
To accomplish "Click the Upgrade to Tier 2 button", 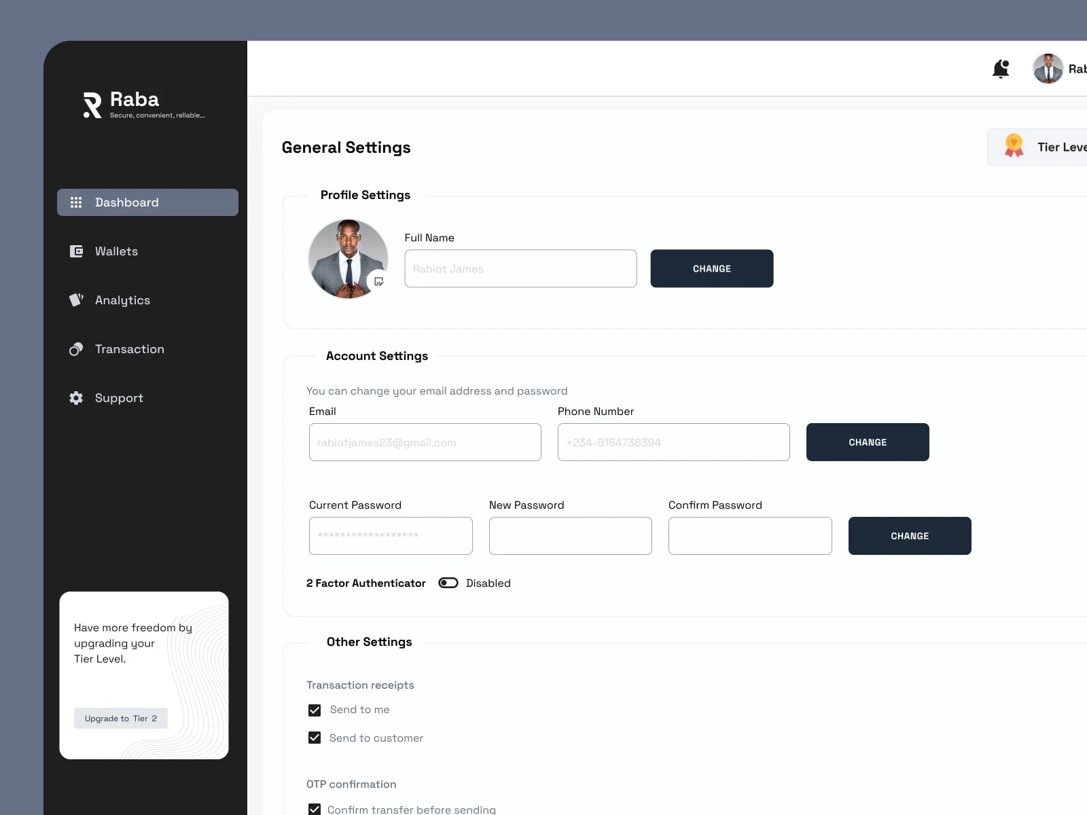I will coord(121,719).
